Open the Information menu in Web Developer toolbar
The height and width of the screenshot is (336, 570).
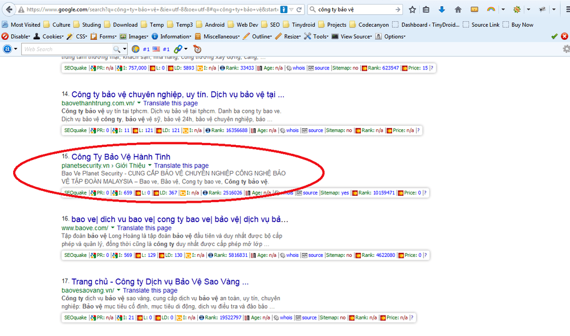pyautogui.click(x=171, y=36)
